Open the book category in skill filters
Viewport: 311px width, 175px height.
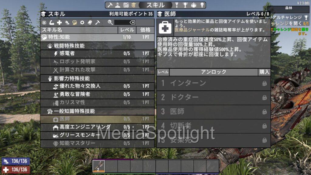point(90,22)
